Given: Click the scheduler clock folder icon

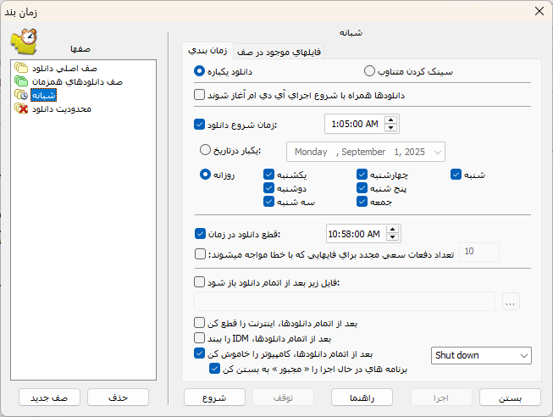Looking at the screenshot, I should [24, 42].
